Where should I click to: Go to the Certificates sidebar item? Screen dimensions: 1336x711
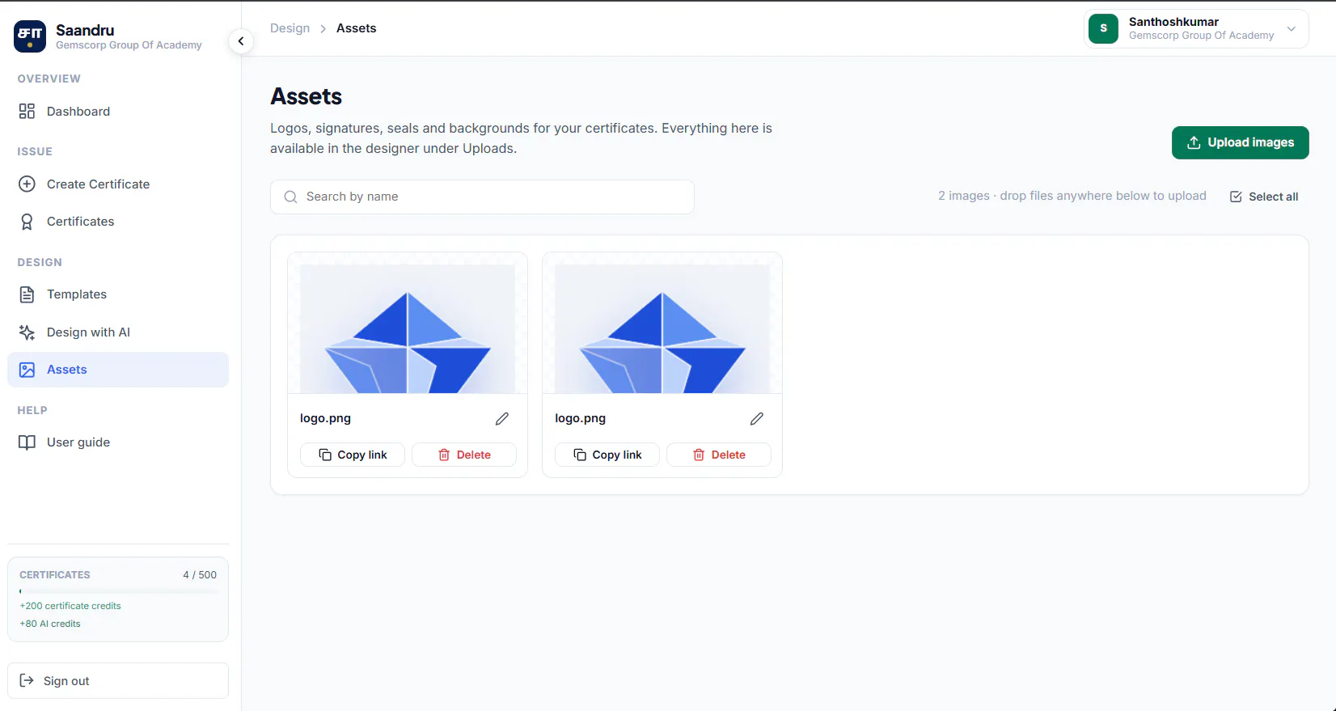118,222
